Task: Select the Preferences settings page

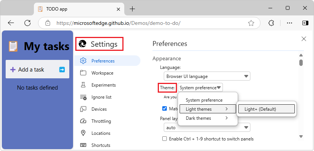Action: coord(107,61)
